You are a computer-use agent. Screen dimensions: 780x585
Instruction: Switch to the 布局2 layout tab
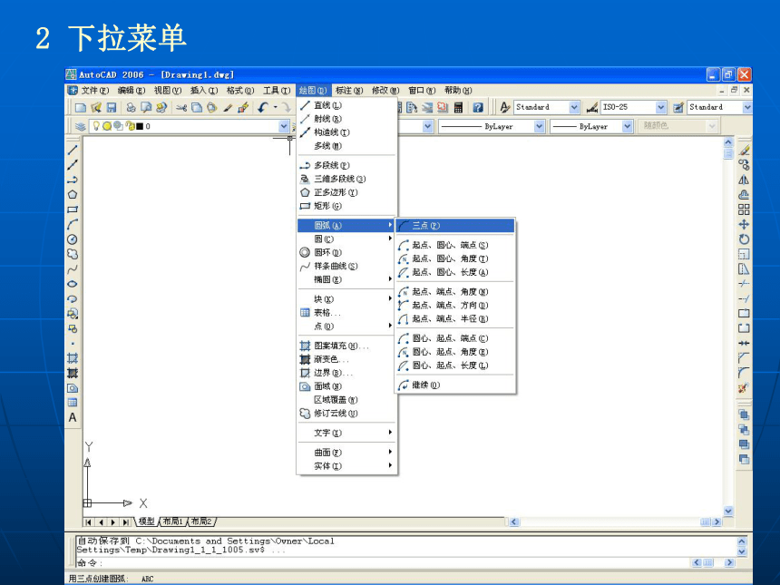[201, 522]
